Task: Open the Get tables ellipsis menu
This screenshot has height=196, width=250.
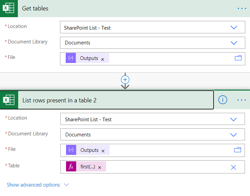Action: (x=242, y=8)
